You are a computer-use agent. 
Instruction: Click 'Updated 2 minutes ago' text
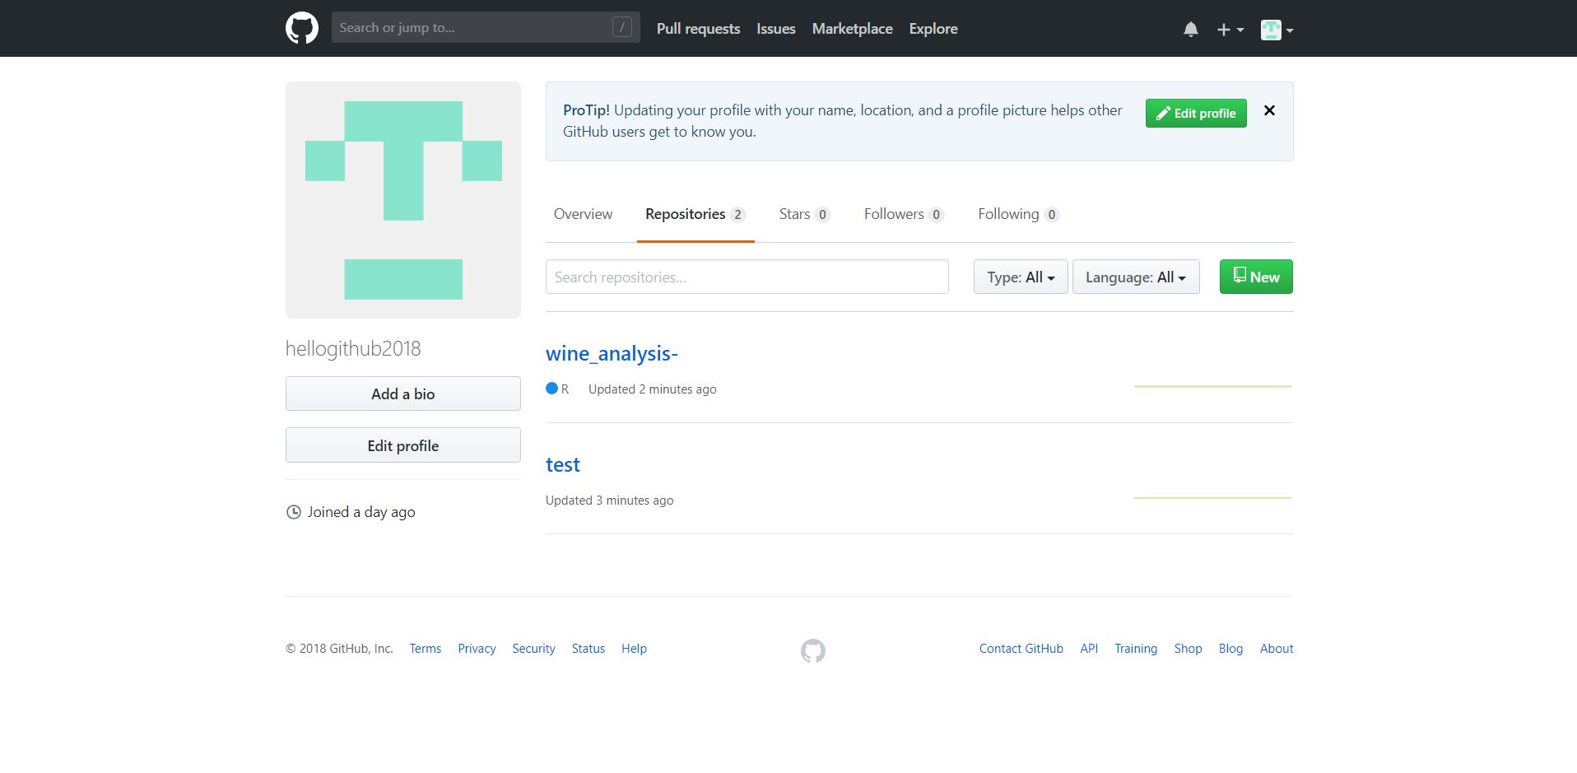pos(653,389)
